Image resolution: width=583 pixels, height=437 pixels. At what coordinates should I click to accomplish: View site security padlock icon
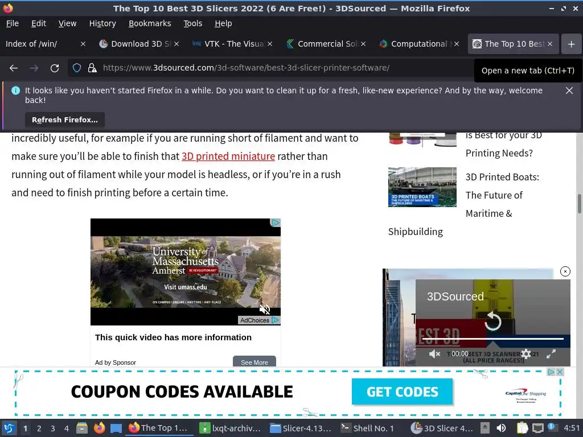(92, 68)
